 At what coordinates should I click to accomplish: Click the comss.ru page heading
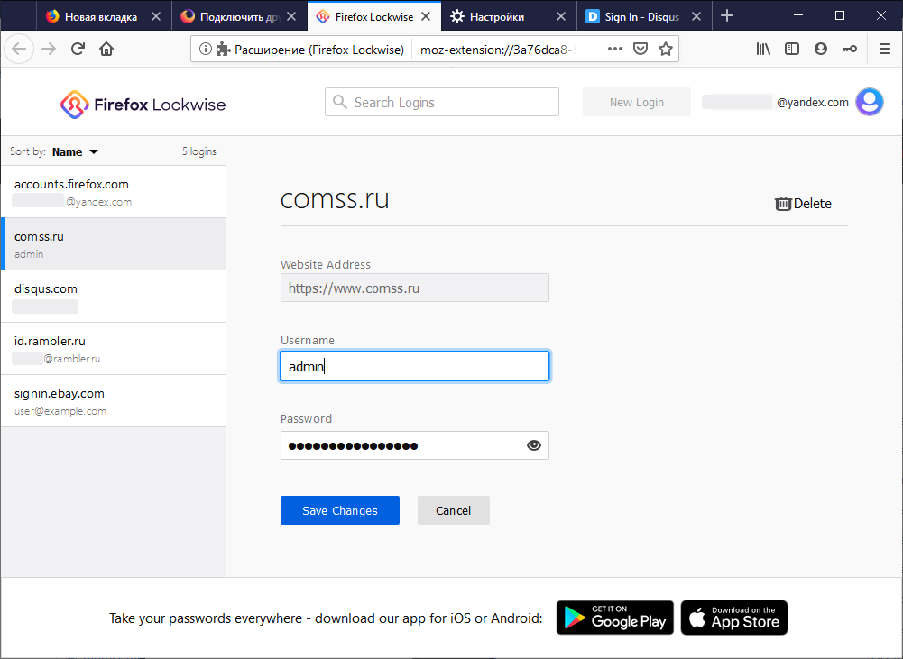pyautogui.click(x=335, y=199)
